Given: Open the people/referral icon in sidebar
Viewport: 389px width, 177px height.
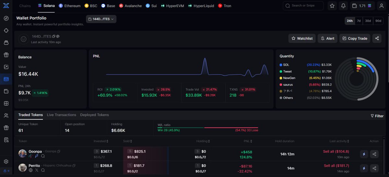Looking at the screenshot, I should pos(6,116).
